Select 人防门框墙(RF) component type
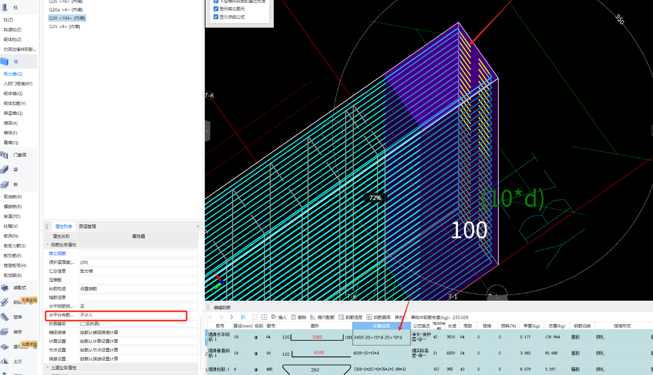Viewport: 653px width, 375px height. (x=18, y=84)
